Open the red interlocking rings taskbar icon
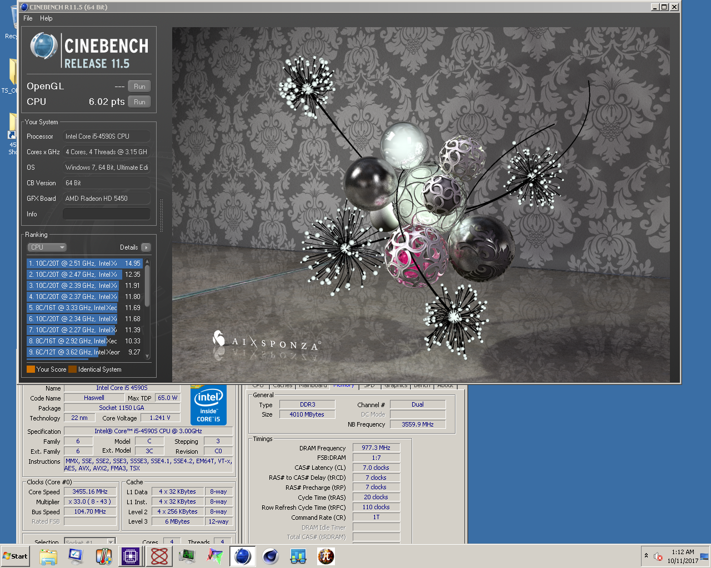711x568 pixels. [159, 556]
